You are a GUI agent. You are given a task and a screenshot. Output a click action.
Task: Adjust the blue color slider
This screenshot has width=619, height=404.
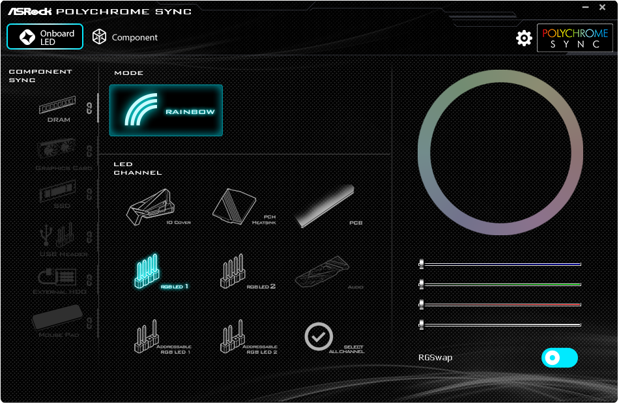click(x=500, y=264)
